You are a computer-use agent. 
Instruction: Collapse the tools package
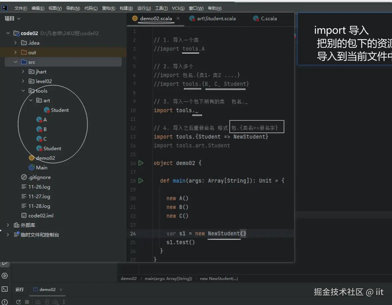23,91
